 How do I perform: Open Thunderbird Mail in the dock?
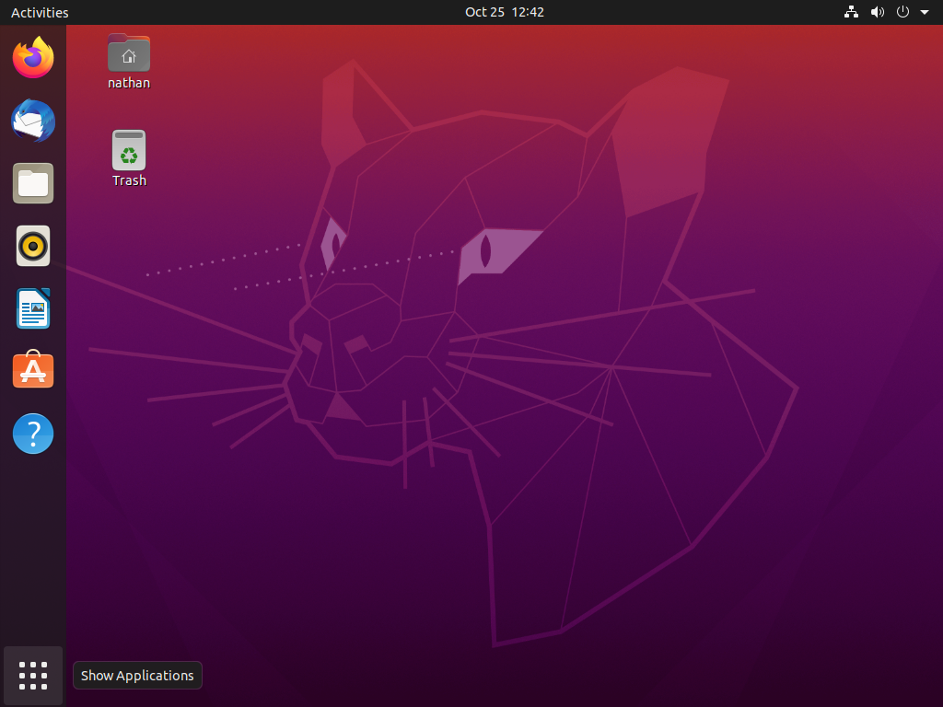coord(33,121)
